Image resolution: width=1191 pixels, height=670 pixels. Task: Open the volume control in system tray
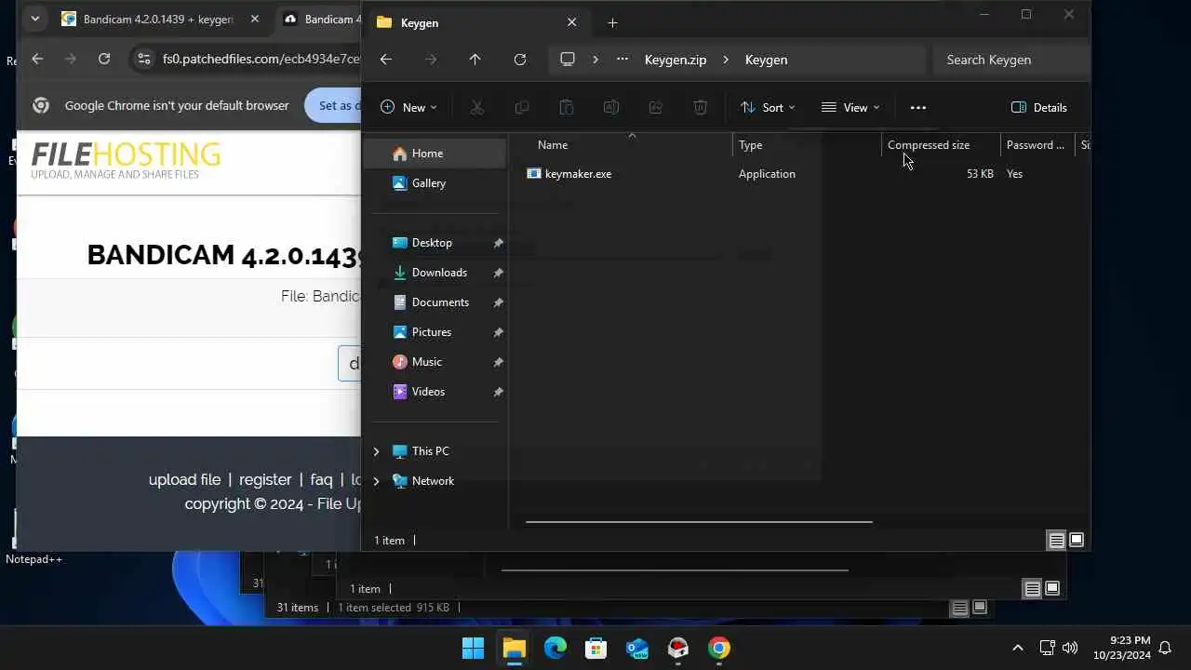1069,649
